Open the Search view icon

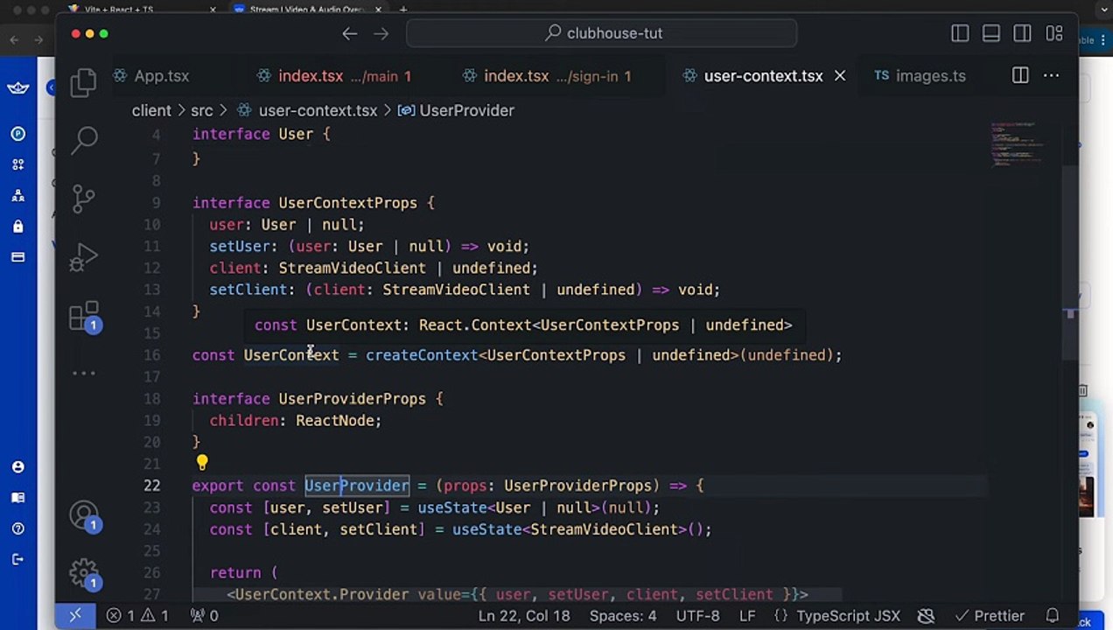coord(84,139)
